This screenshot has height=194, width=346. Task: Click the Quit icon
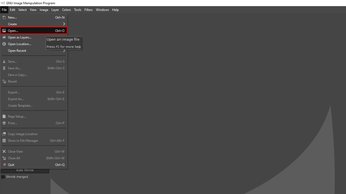(x=4, y=164)
